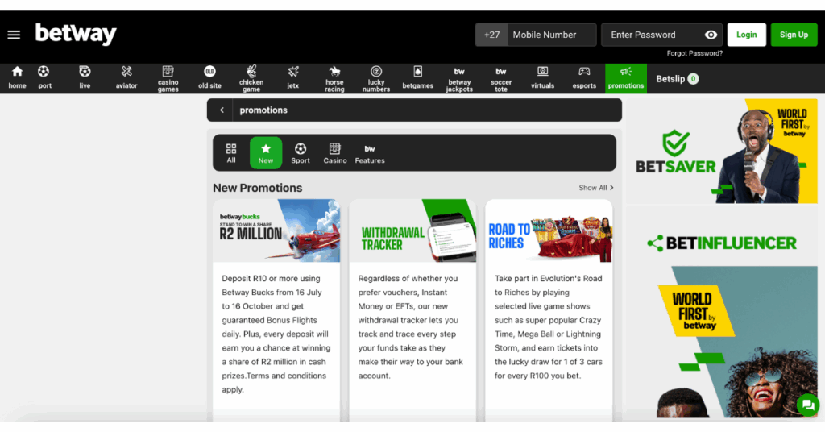The height and width of the screenshot is (432, 825).
Task: Open the live chat bubble
Action: 808,405
